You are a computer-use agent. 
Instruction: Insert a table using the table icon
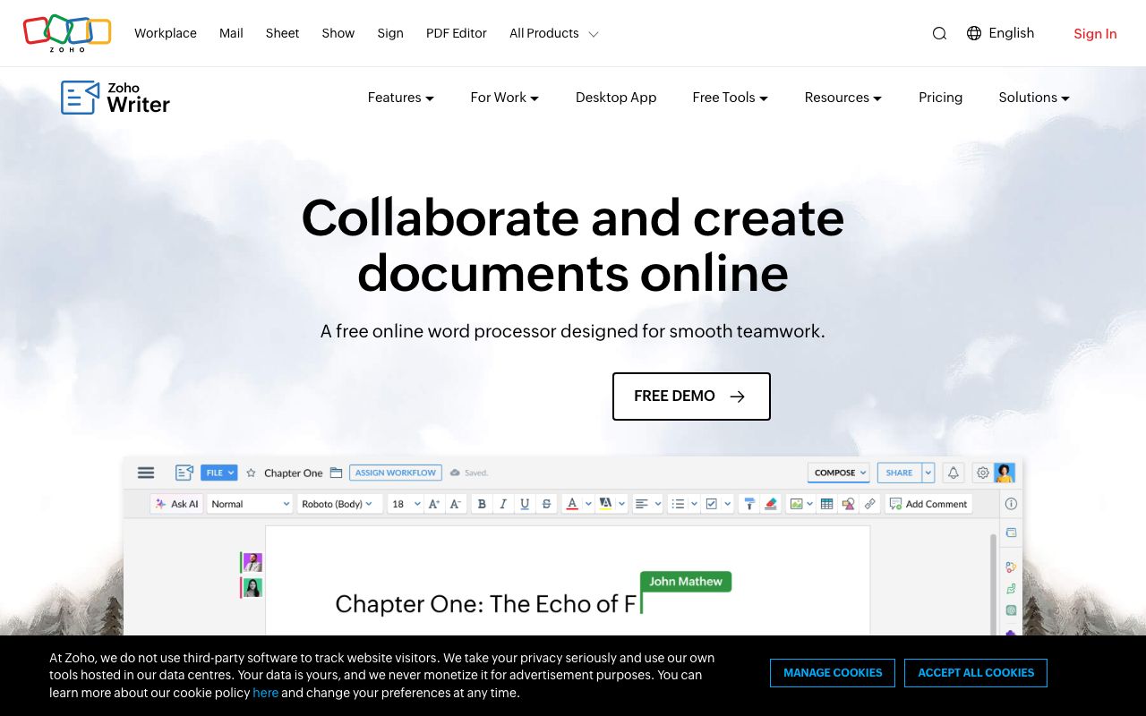pos(826,504)
